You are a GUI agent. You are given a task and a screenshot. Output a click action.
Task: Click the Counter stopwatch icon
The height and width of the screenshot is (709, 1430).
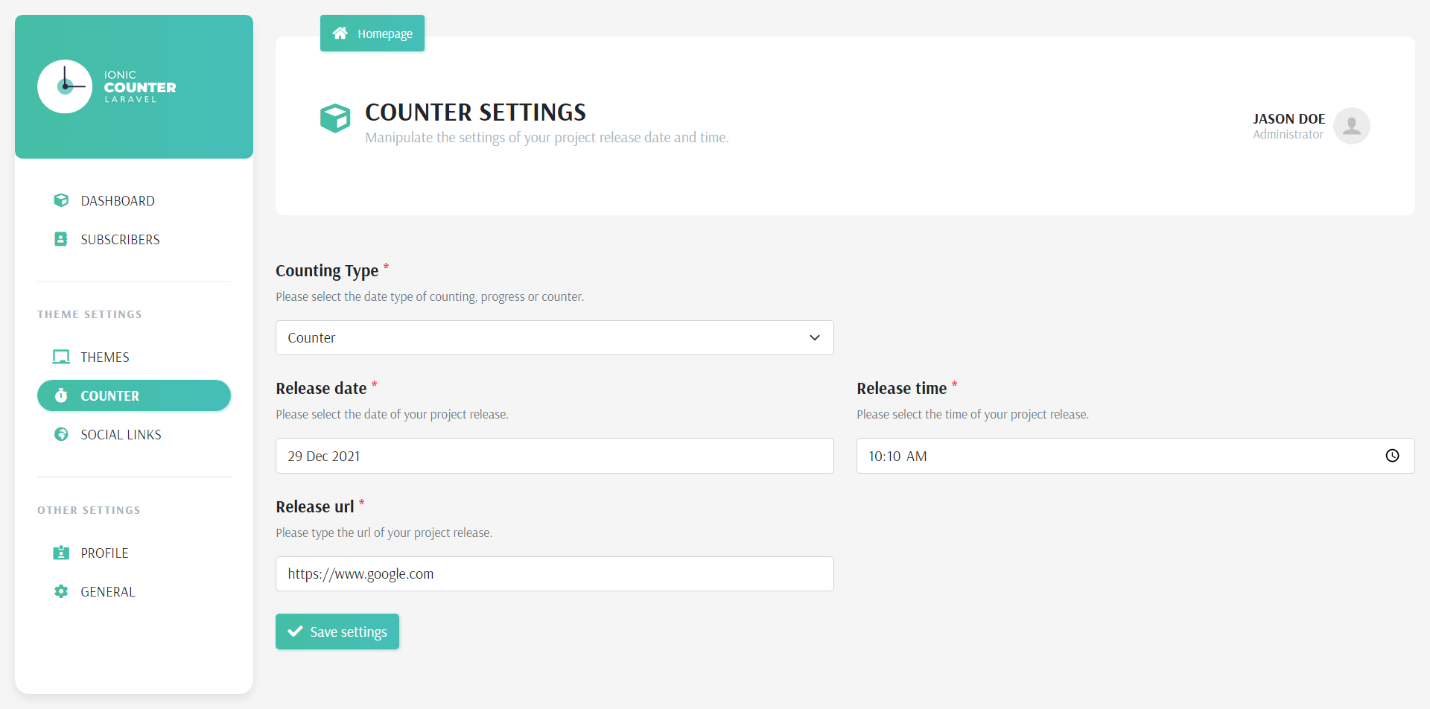click(x=61, y=395)
